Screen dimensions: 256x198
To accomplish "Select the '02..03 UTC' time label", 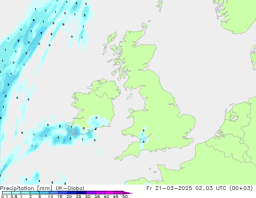I will (211, 188).
